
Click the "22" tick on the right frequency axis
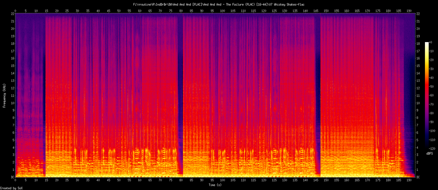point(419,14)
